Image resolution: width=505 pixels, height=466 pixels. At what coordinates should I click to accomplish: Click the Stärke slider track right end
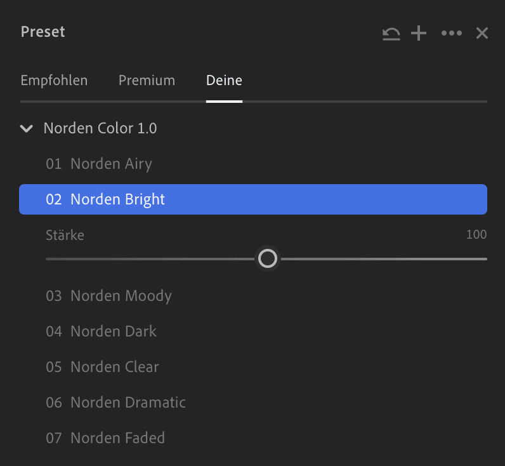click(x=485, y=259)
